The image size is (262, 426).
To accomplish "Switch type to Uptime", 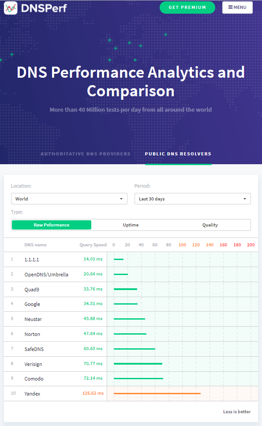I will 131,225.
